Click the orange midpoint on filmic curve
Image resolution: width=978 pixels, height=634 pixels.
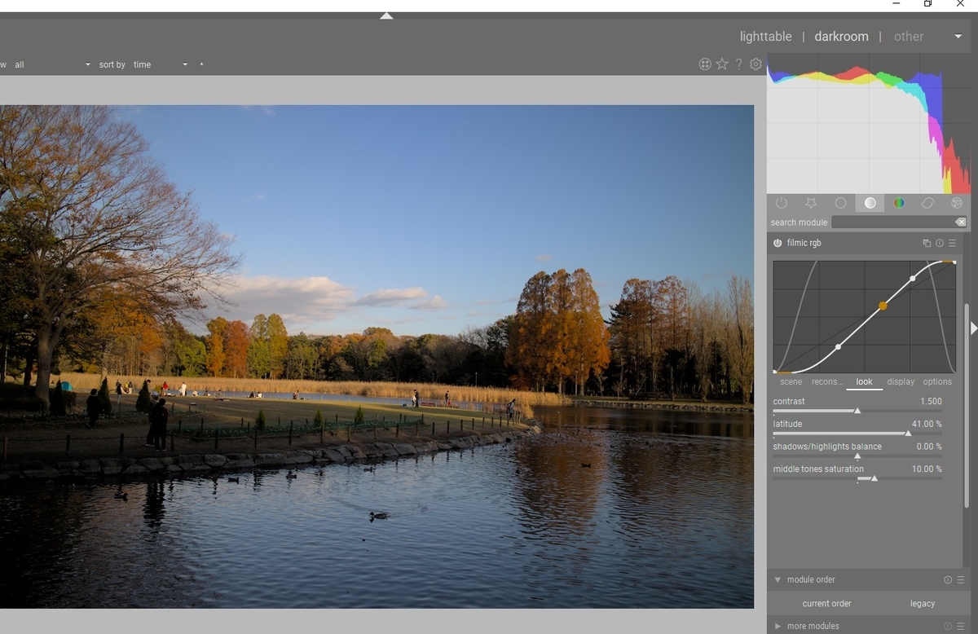click(x=883, y=306)
